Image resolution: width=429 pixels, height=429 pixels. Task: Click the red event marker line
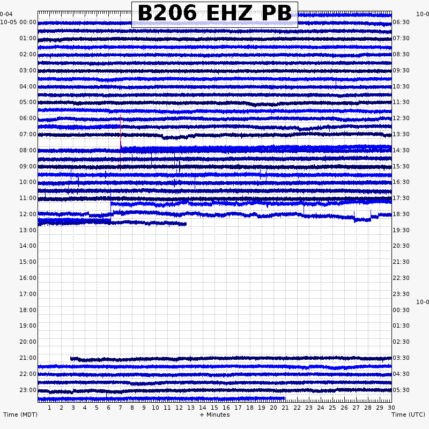(x=120, y=143)
